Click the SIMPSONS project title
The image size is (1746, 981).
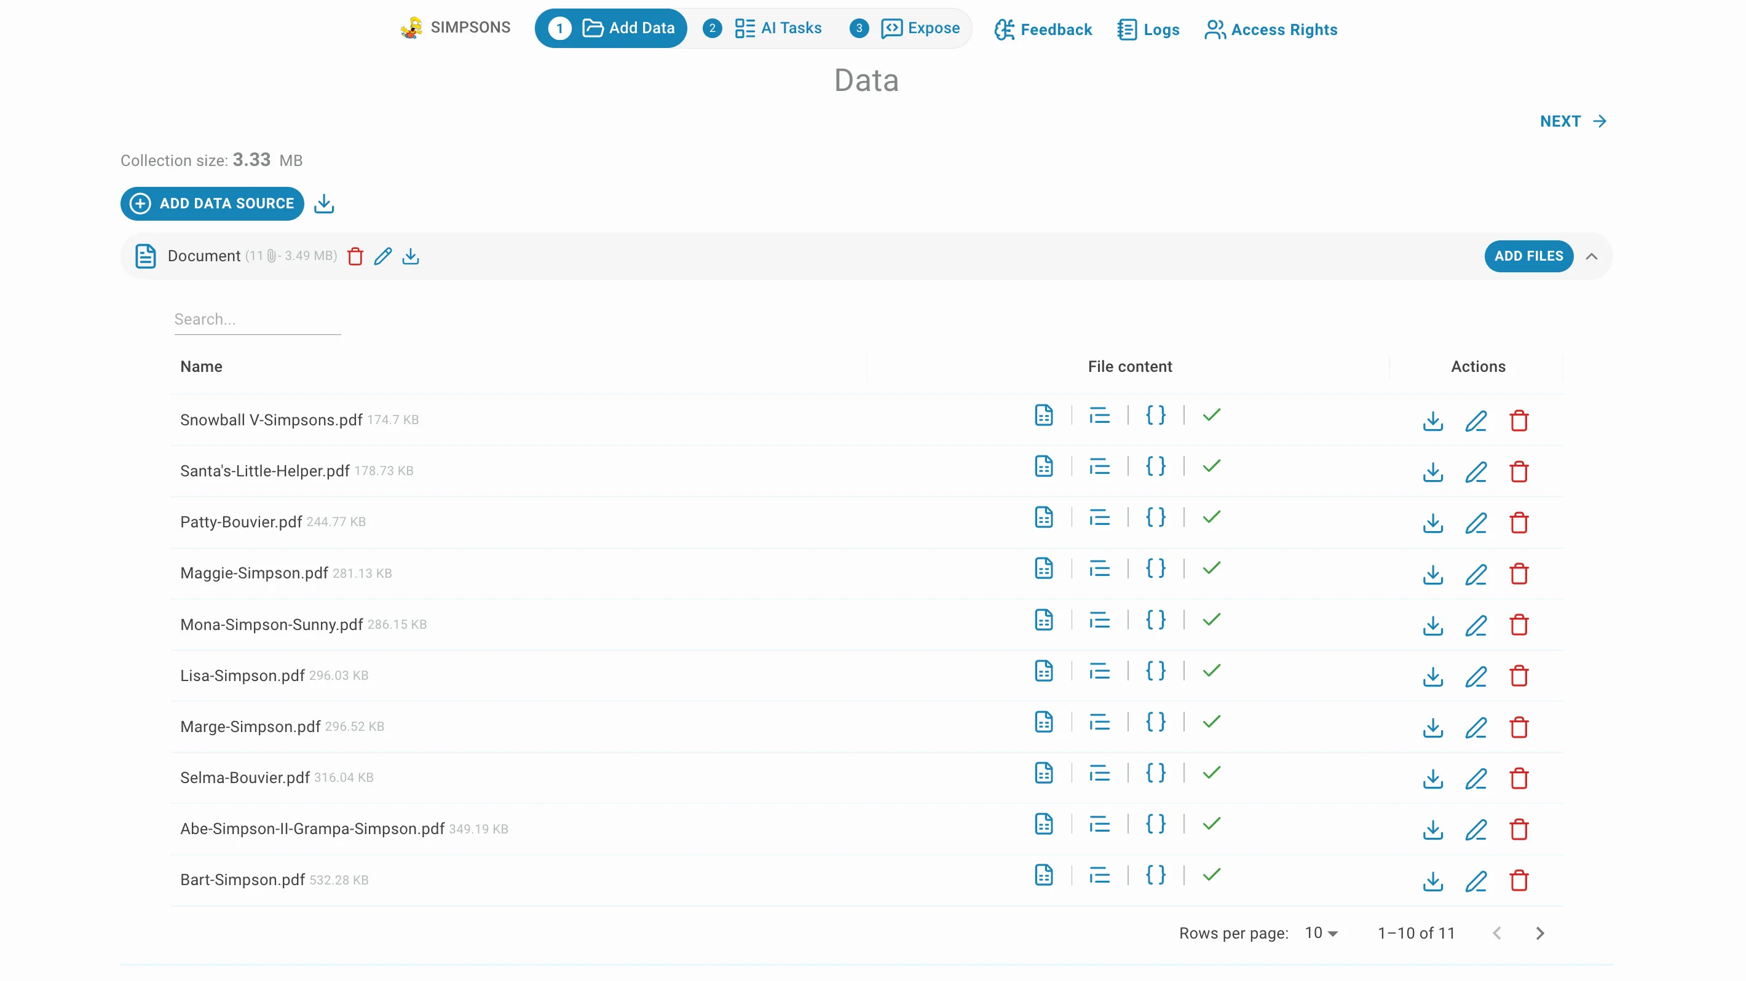coord(470,27)
